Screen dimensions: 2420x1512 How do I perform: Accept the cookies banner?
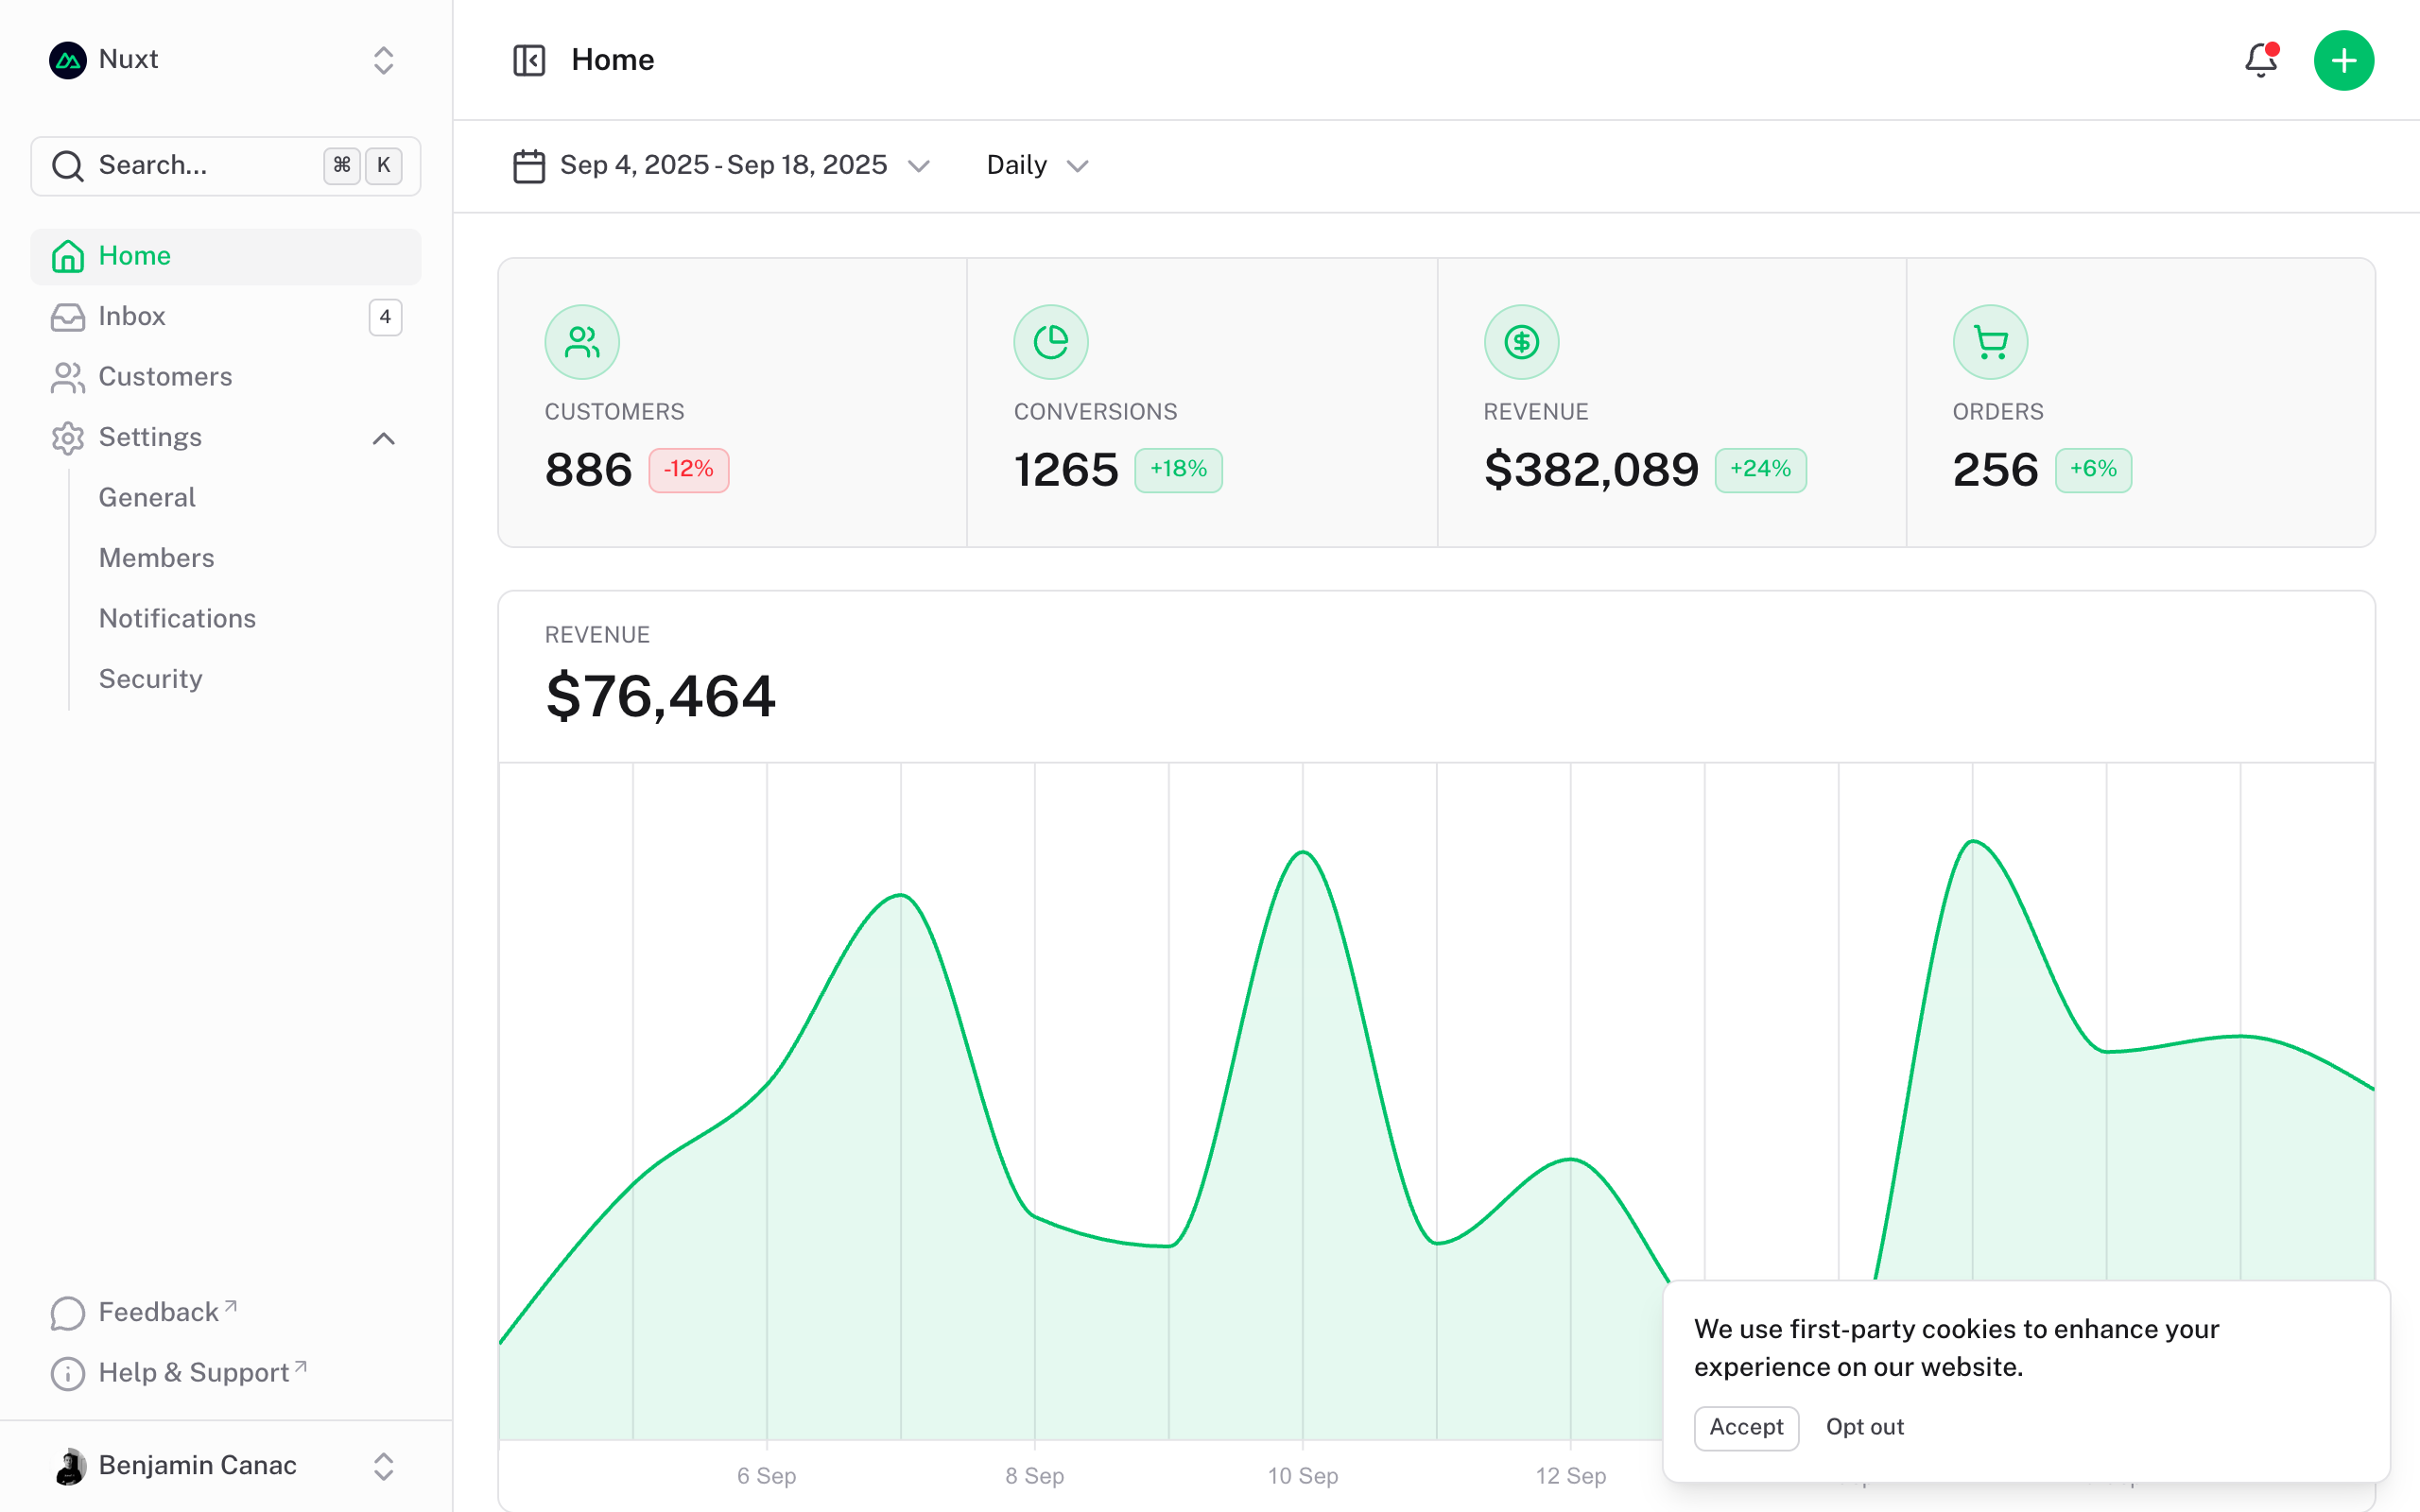coord(1745,1428)
